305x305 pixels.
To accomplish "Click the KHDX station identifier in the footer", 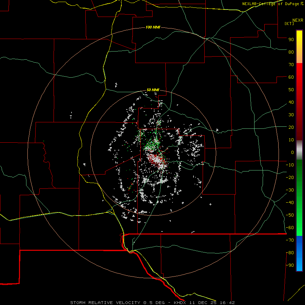I will [180, 303].
